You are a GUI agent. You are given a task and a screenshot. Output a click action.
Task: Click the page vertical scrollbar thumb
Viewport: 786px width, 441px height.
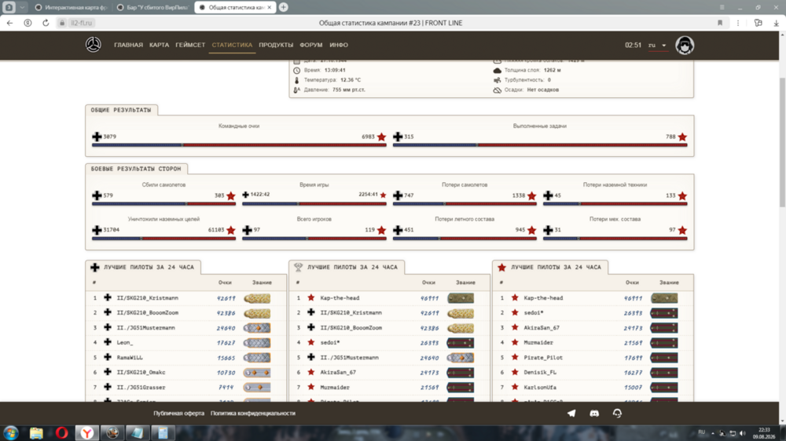click(x=782, y=143)
